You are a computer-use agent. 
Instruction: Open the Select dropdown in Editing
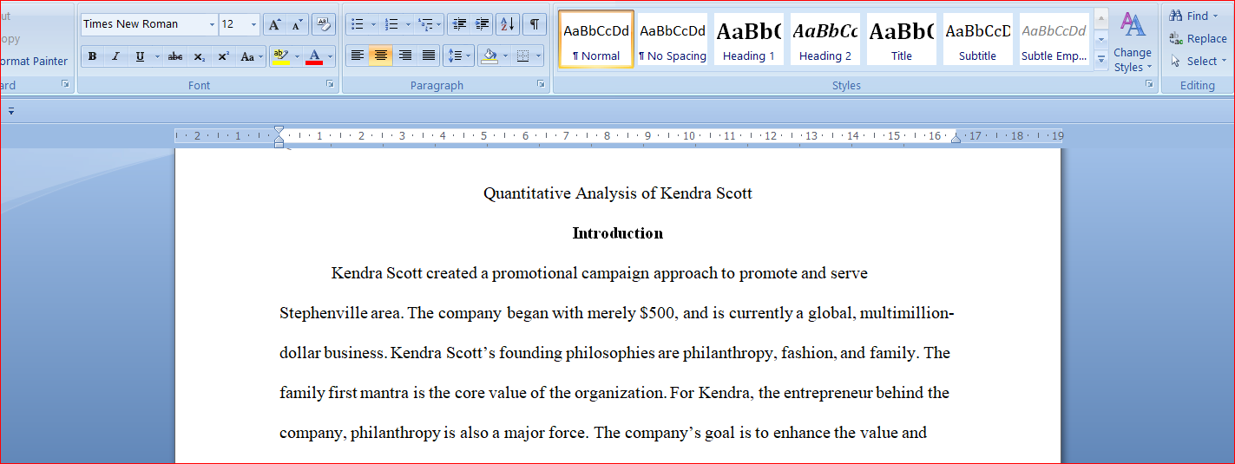coord(1198,61)
